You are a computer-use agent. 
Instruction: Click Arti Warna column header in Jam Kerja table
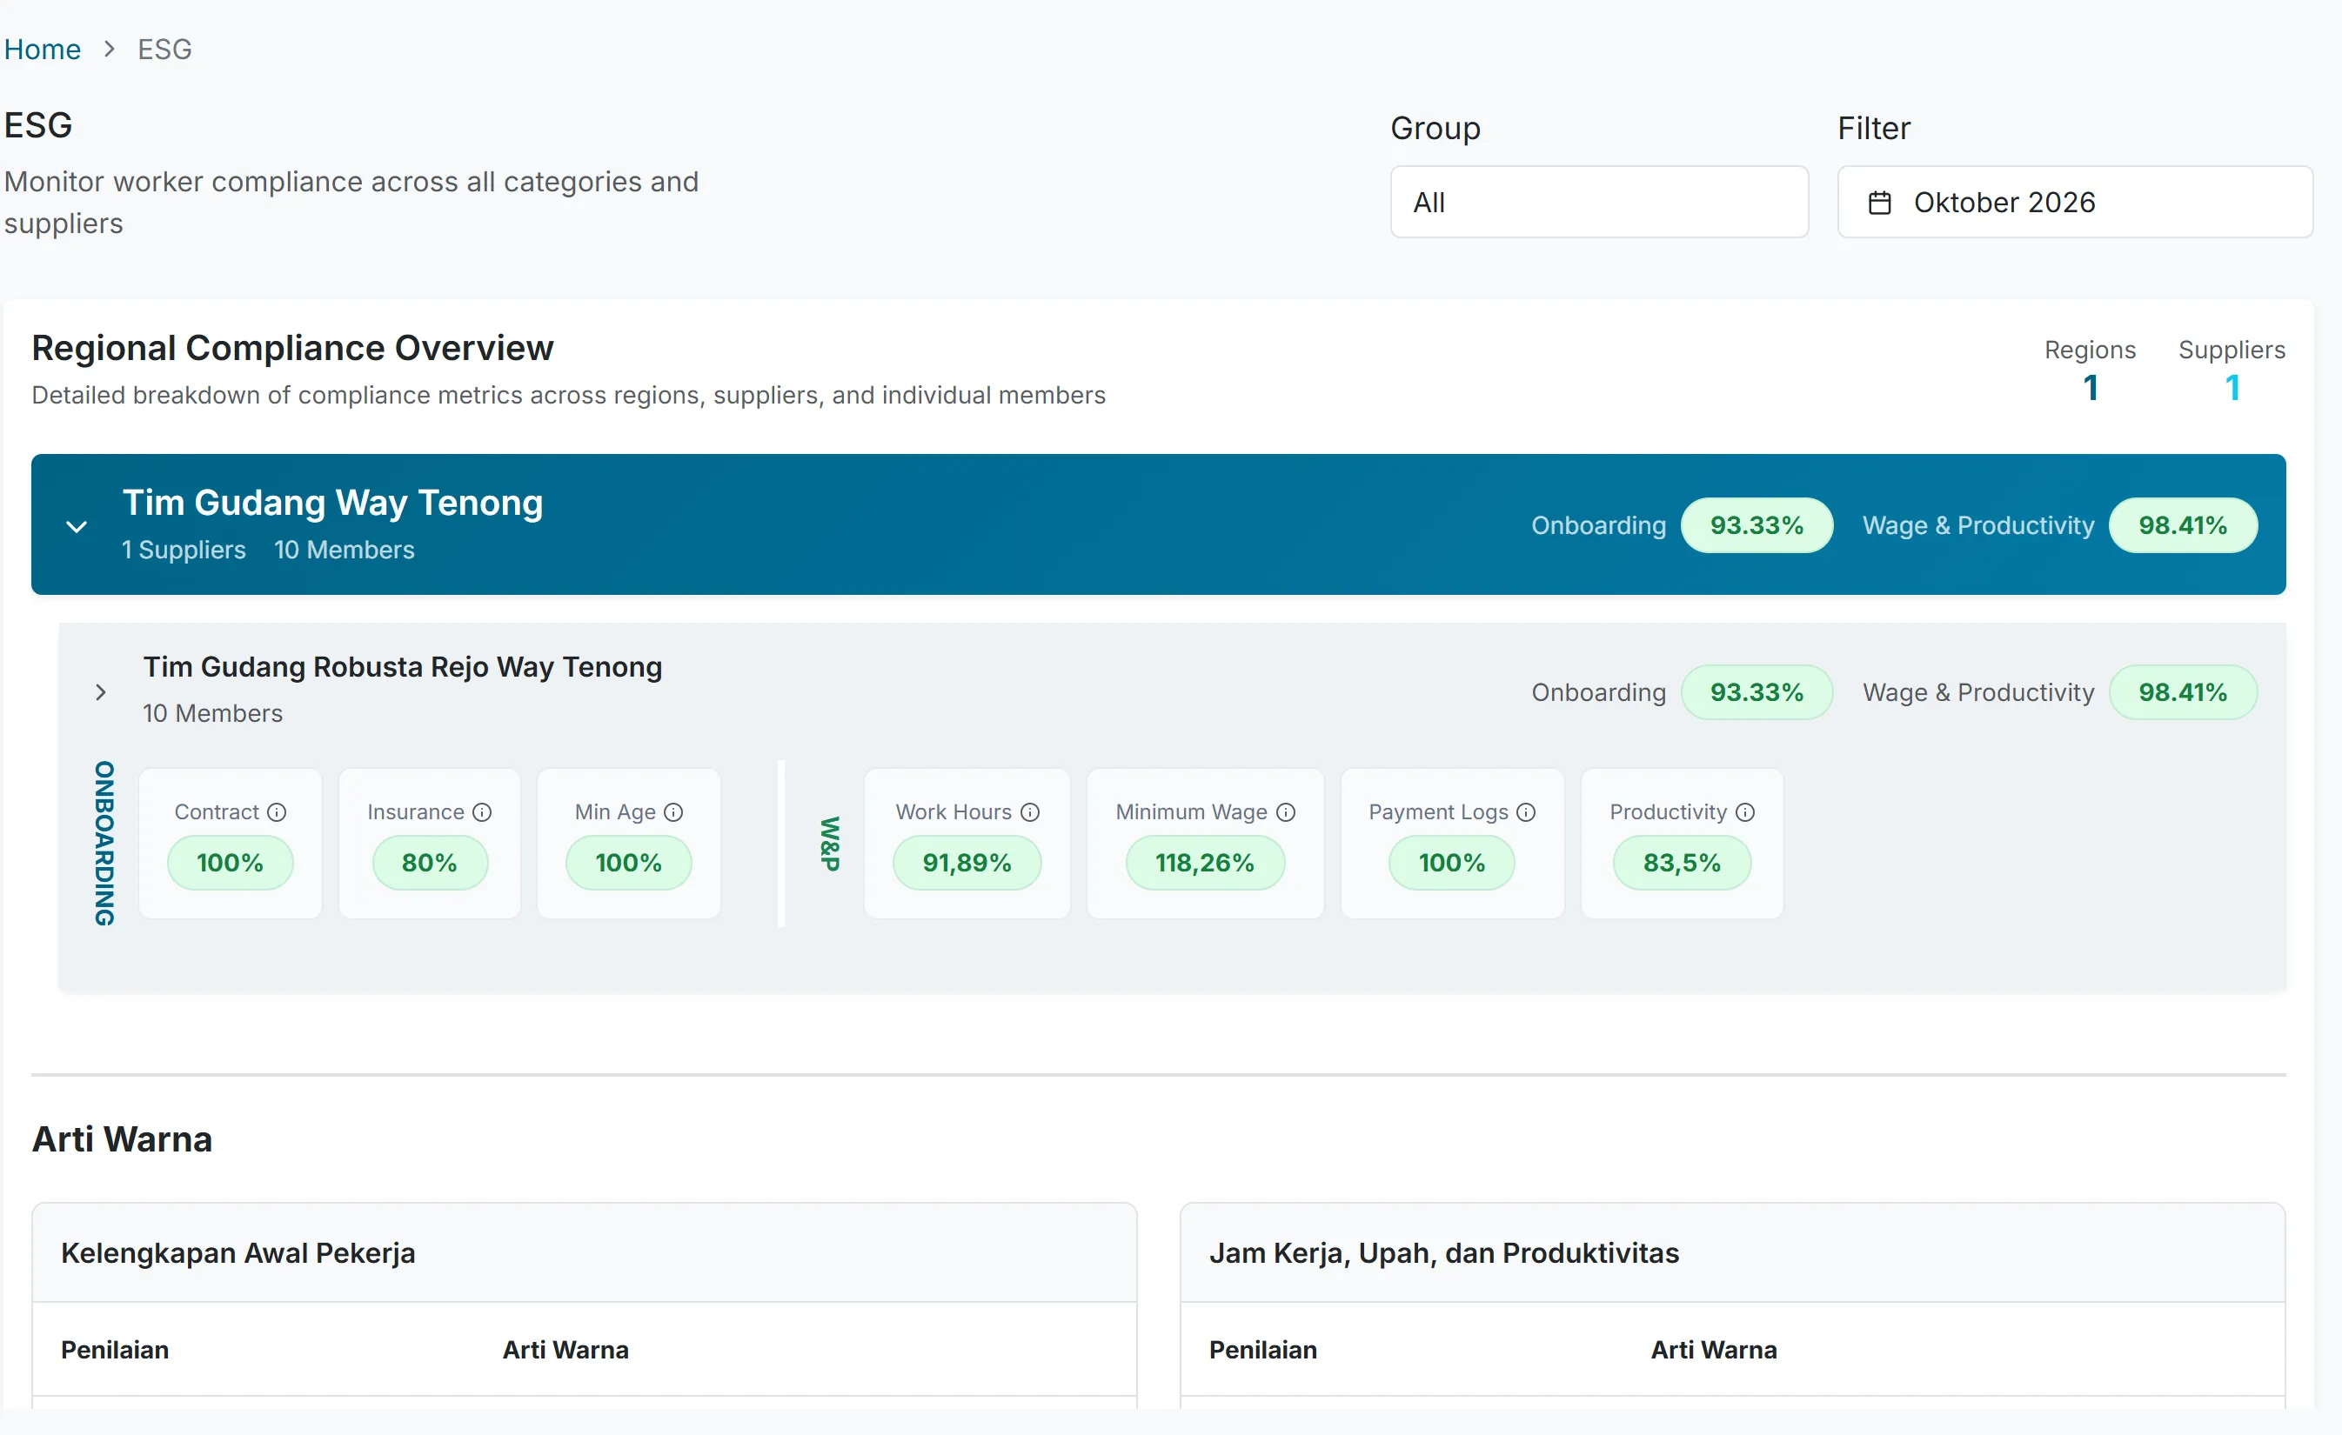tap(1713, 1350)
